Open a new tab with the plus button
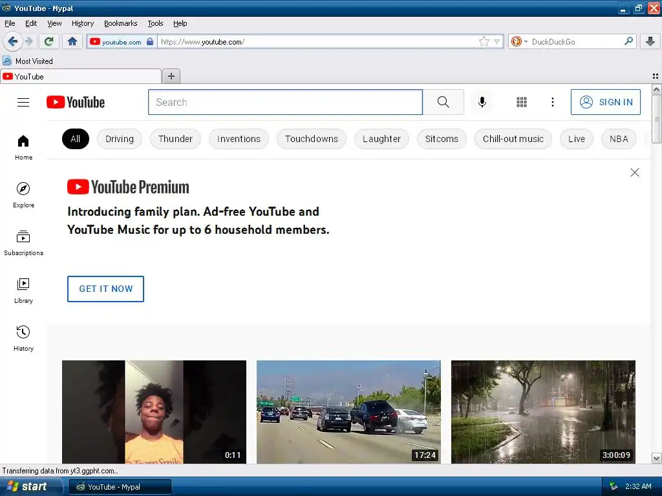The width and height of the screenshot is (662, 496). (x=171, y=76)
